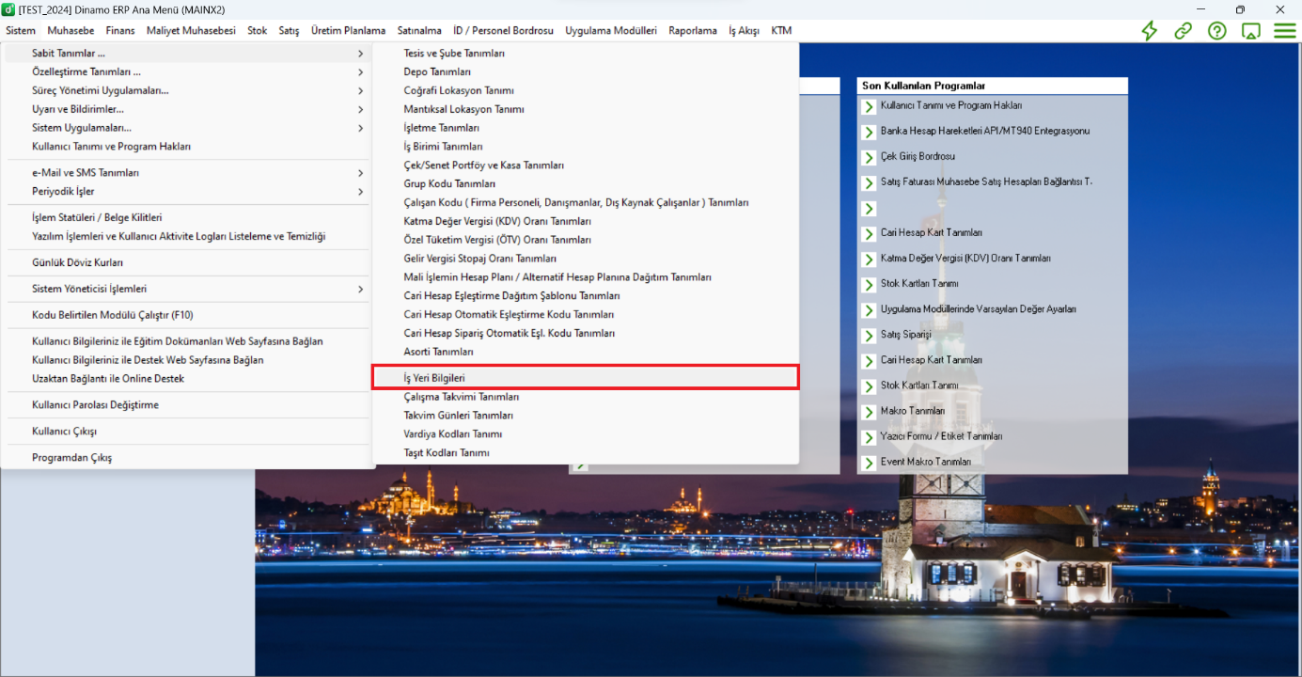
Task: Click the Dinamo ERP title bar icon
Action: 8,9
